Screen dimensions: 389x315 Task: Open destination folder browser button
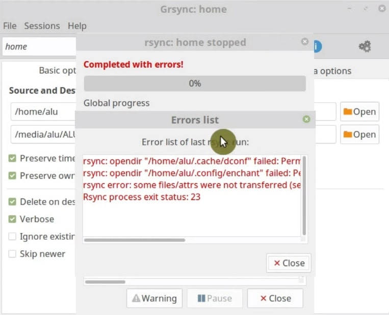(359, 134)
